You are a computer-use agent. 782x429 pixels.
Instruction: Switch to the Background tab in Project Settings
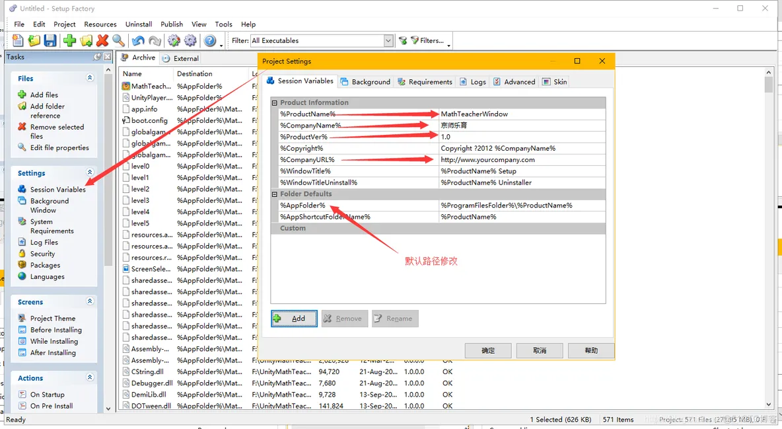(365, 81)
